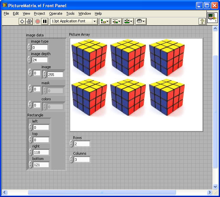Open the Resize Objects tool
Viewport: 220px width, 197px height.
tap(128, 21)
